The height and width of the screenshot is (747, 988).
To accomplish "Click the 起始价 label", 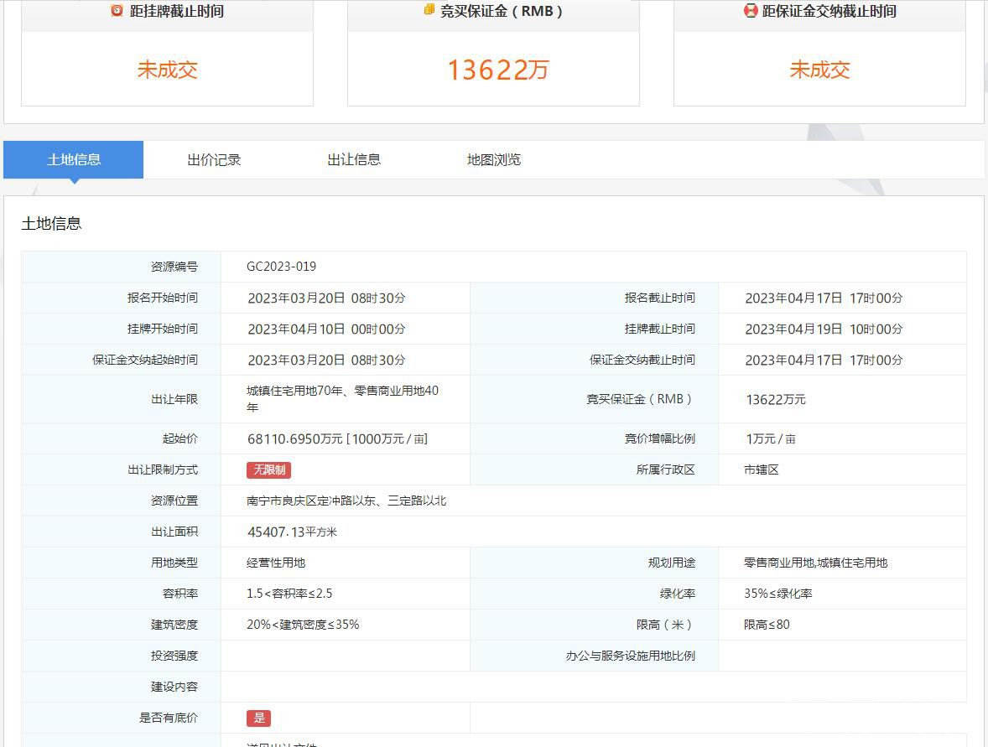I will 180,439.
